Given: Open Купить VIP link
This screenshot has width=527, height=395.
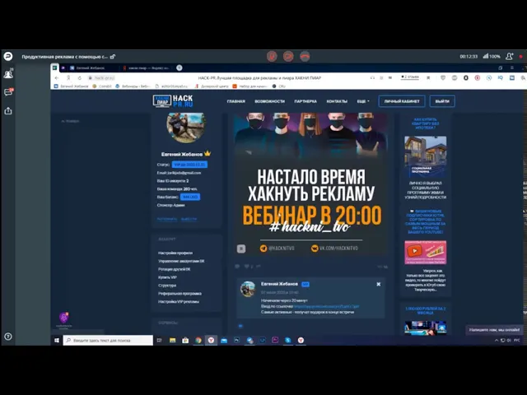Looking at the screenshot, I should click(167, 277).
